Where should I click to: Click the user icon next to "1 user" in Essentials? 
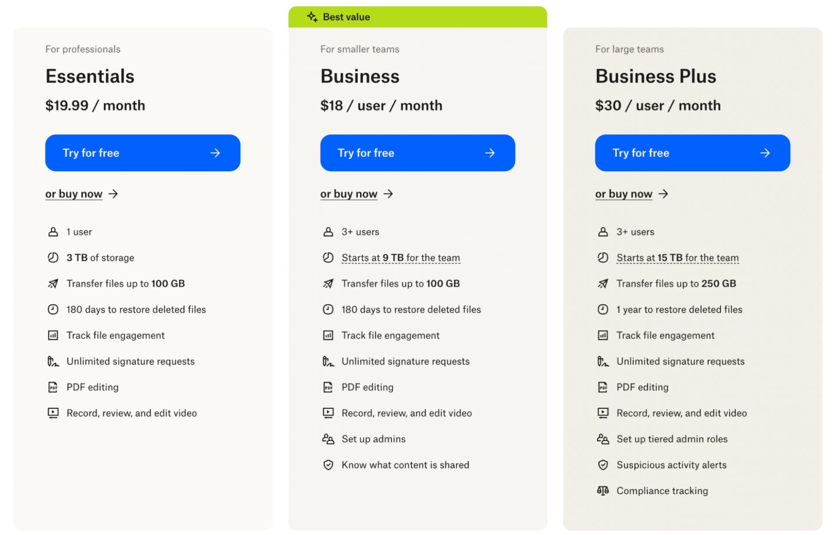point(53,232)
